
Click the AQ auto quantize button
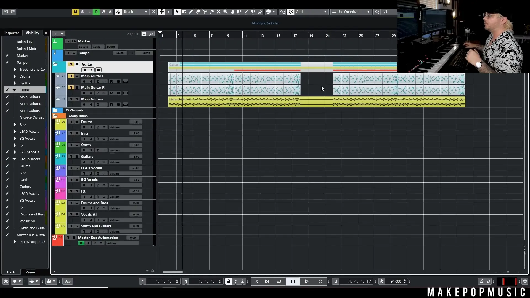(68, 281)
